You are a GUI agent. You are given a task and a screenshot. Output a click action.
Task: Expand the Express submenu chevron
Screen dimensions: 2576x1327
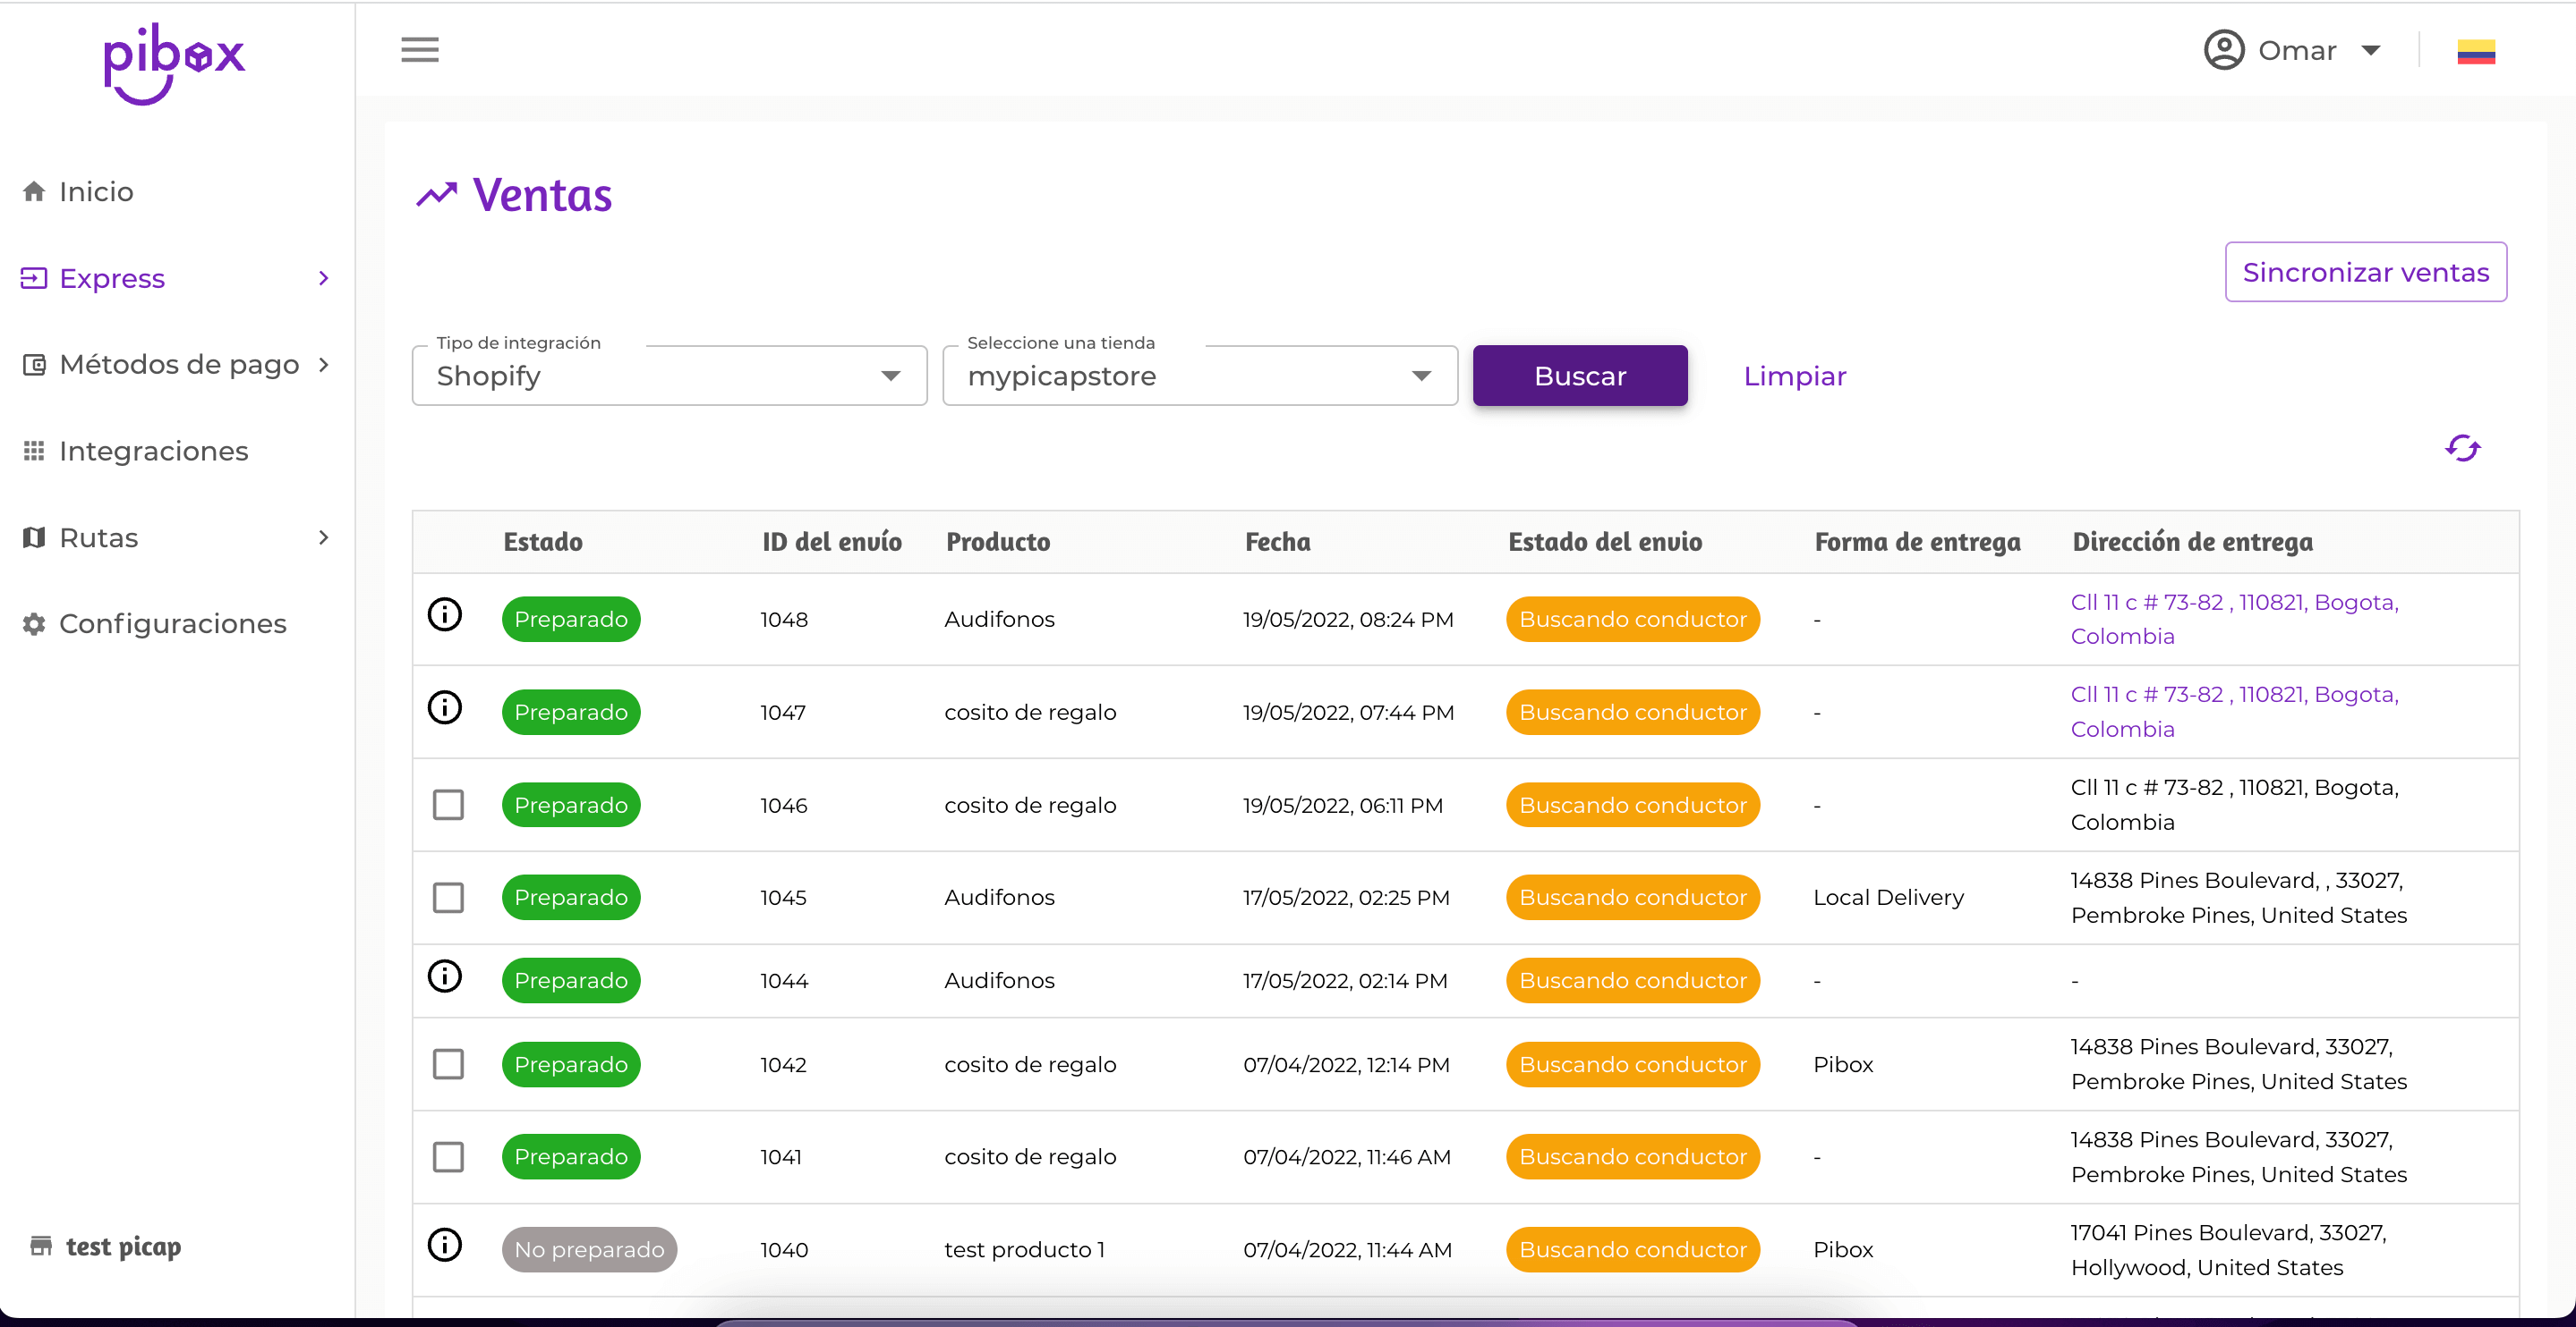tap(323, 278)
